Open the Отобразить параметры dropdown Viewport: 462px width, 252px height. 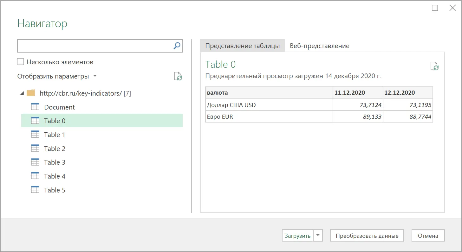point(57,76)
